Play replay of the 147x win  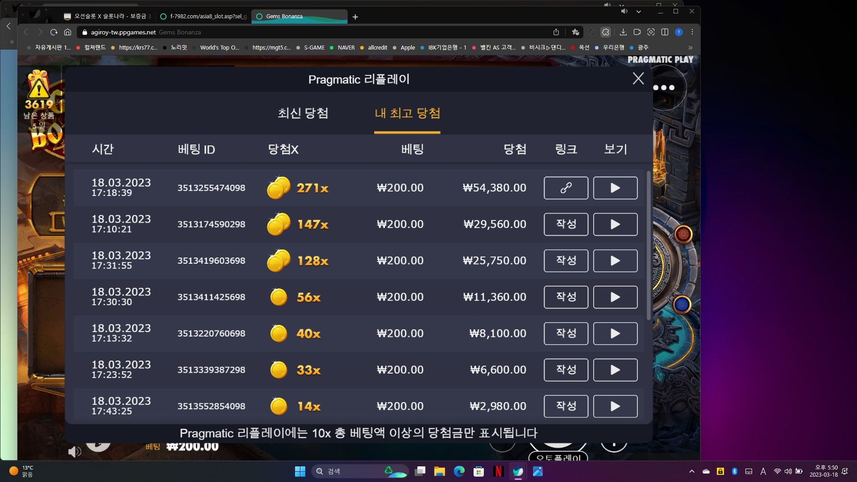click(615, 224)
